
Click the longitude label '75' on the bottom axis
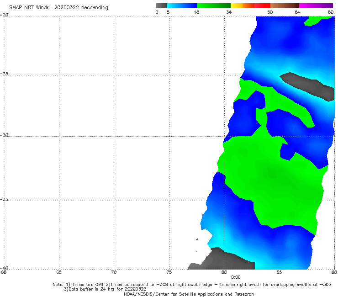pyautogui.click(x=169, y=272)
